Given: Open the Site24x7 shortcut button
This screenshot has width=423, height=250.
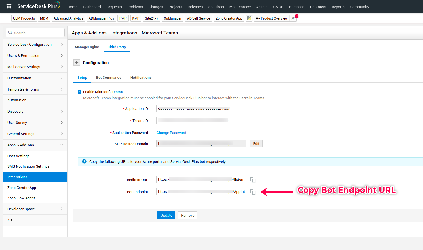Looking at the screenshot, I should coord(152,18).
